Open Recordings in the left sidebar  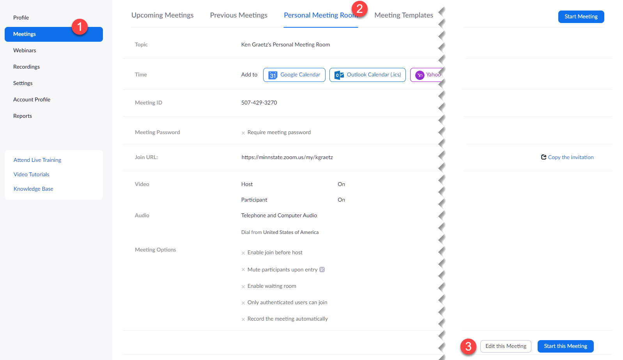[x=27, y=67]
